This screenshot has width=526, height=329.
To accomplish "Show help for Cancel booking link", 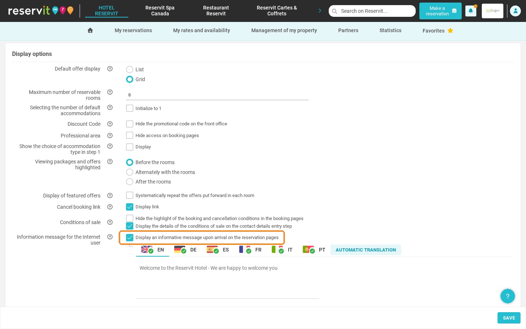I will (110, 207).
